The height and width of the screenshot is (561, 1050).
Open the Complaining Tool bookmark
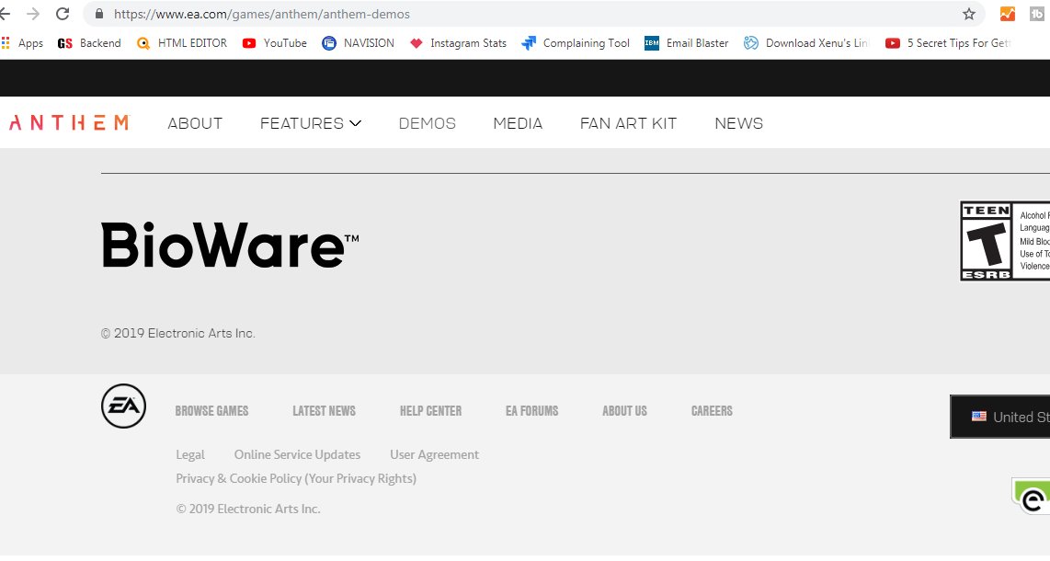[x=576, y=43]
